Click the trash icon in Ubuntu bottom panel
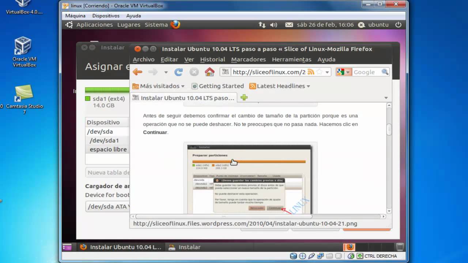 [400, 247]
